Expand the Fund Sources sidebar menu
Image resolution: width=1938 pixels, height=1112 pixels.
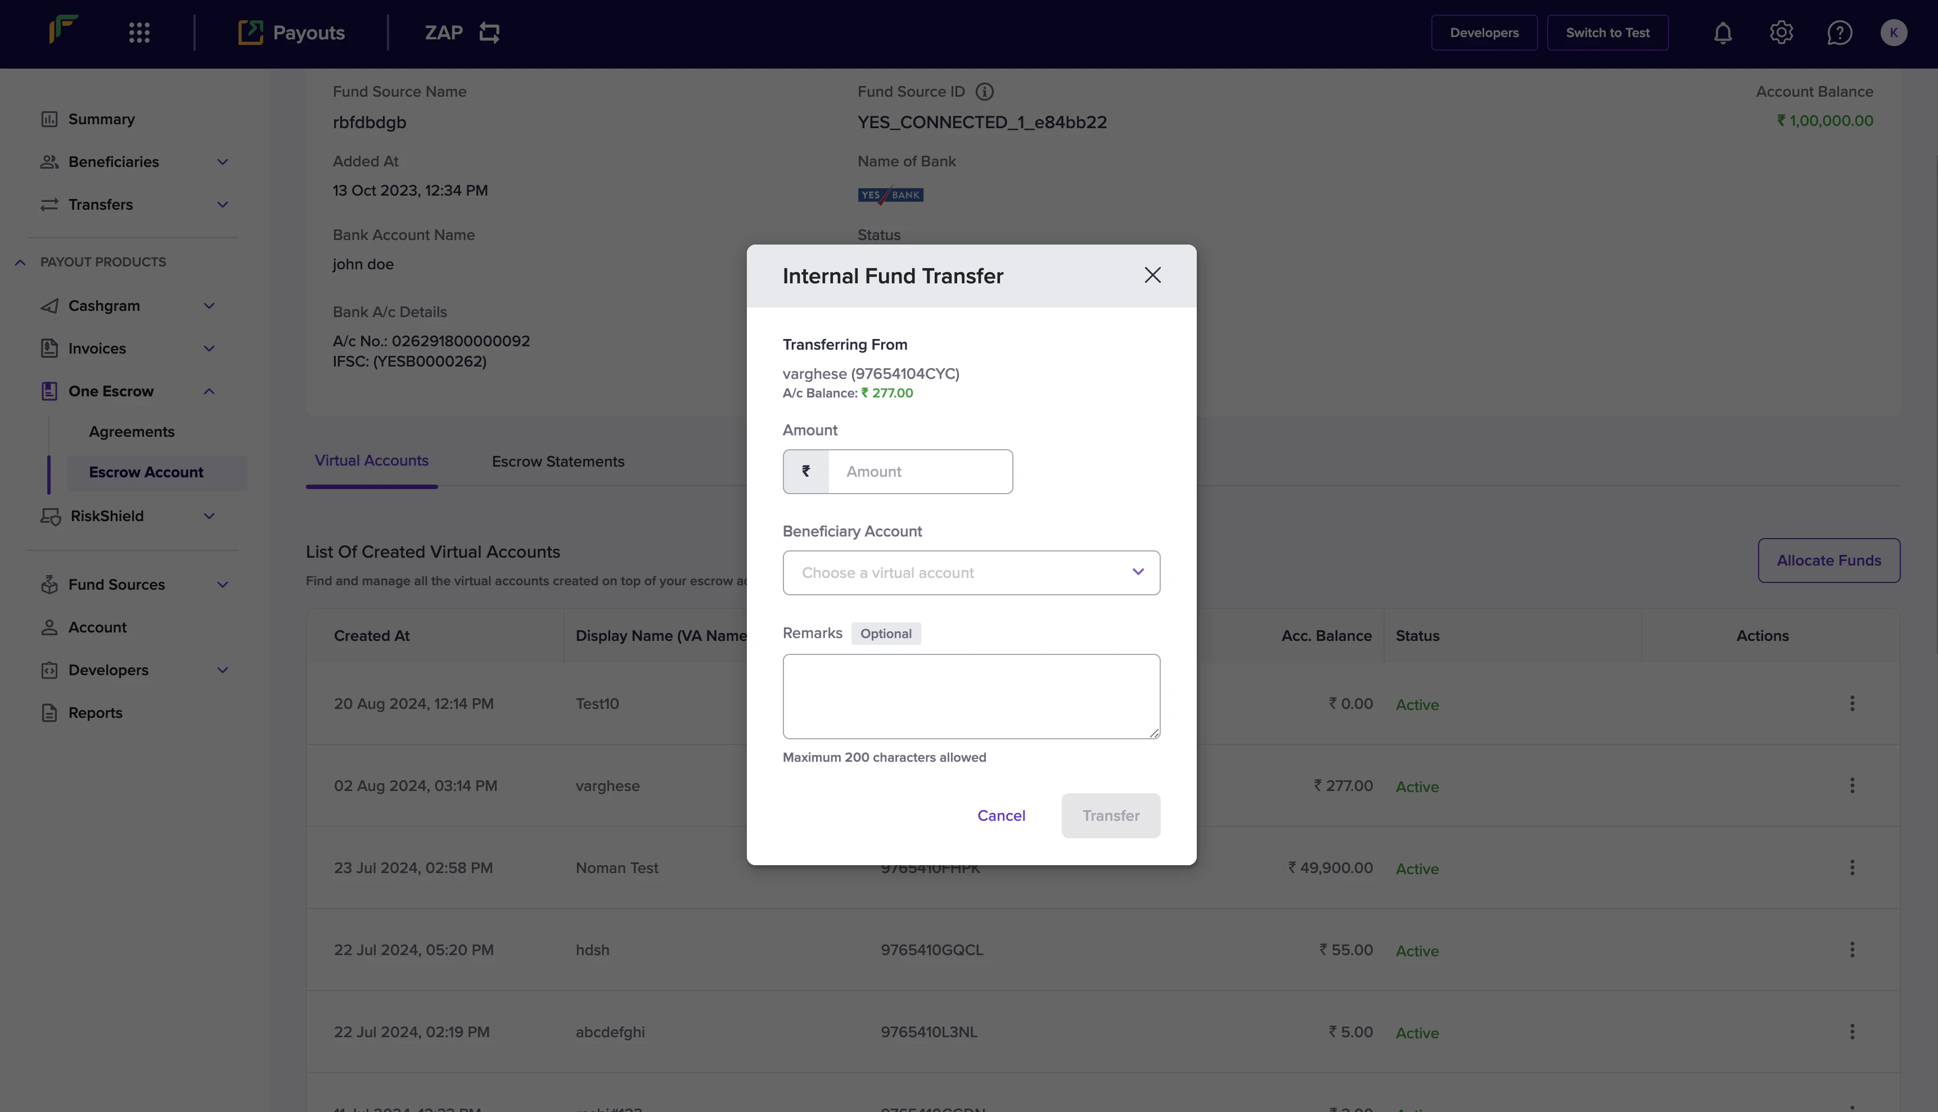pyautogui.click(x=222, y=584)
